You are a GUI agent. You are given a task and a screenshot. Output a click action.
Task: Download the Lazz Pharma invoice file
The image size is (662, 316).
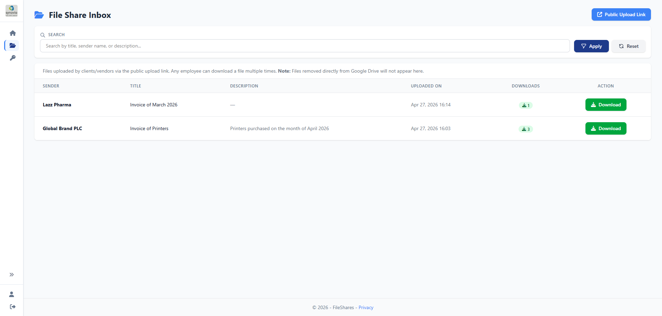tap(606, 105)
